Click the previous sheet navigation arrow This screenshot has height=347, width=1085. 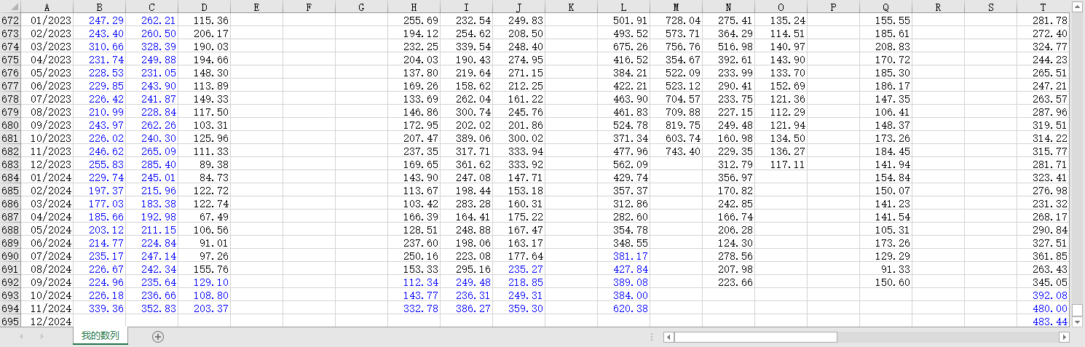21,337
